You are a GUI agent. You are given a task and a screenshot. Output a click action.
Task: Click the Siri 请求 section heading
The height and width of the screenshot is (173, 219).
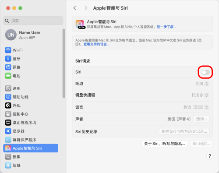coord(83,61)
